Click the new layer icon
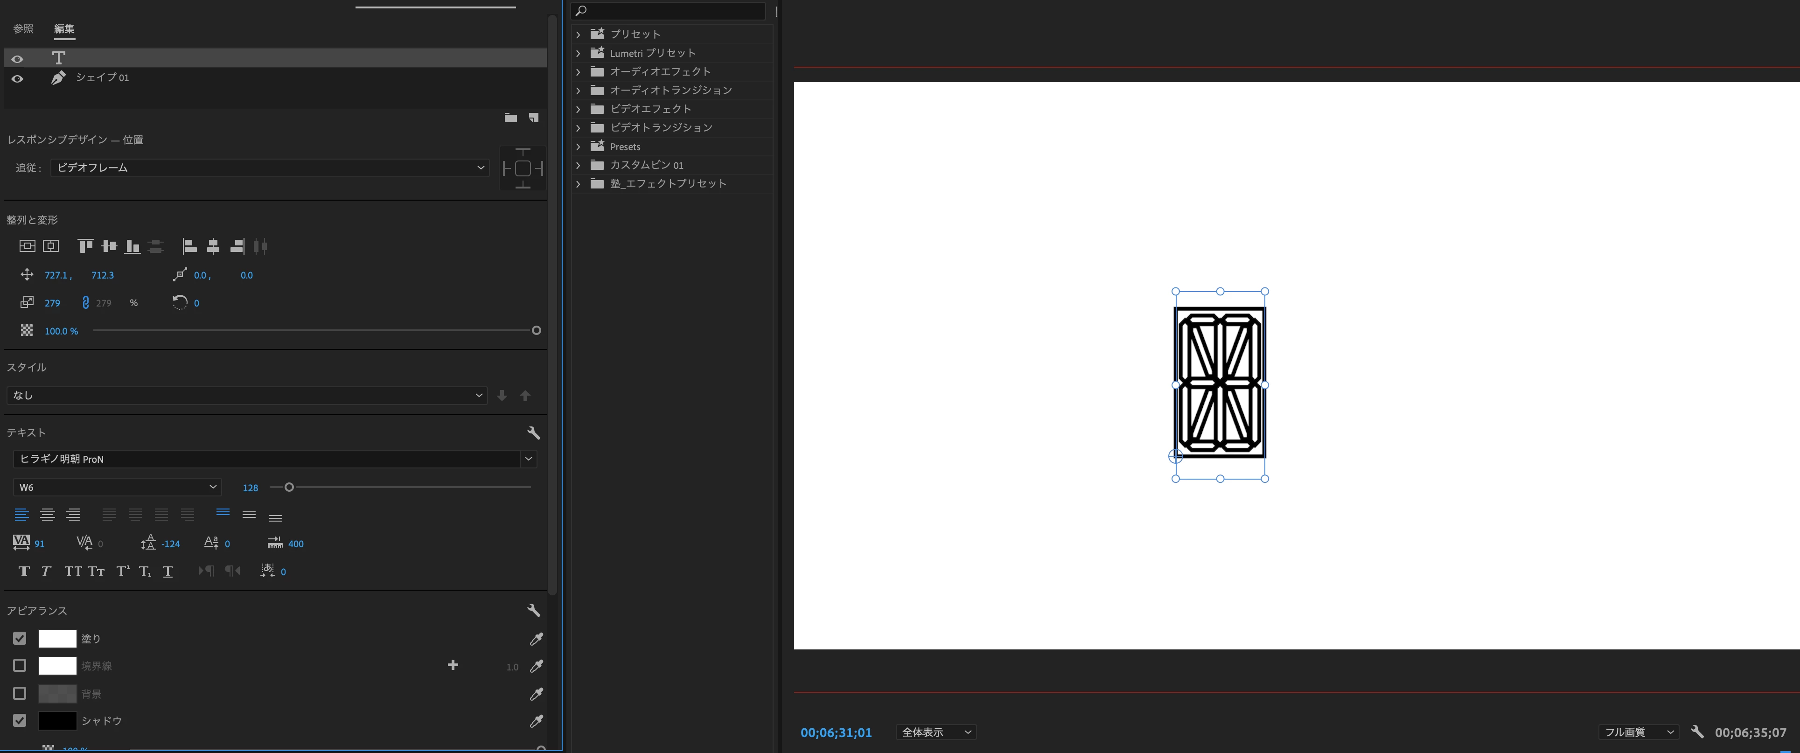1800x753 pixels. coord(534,118)
